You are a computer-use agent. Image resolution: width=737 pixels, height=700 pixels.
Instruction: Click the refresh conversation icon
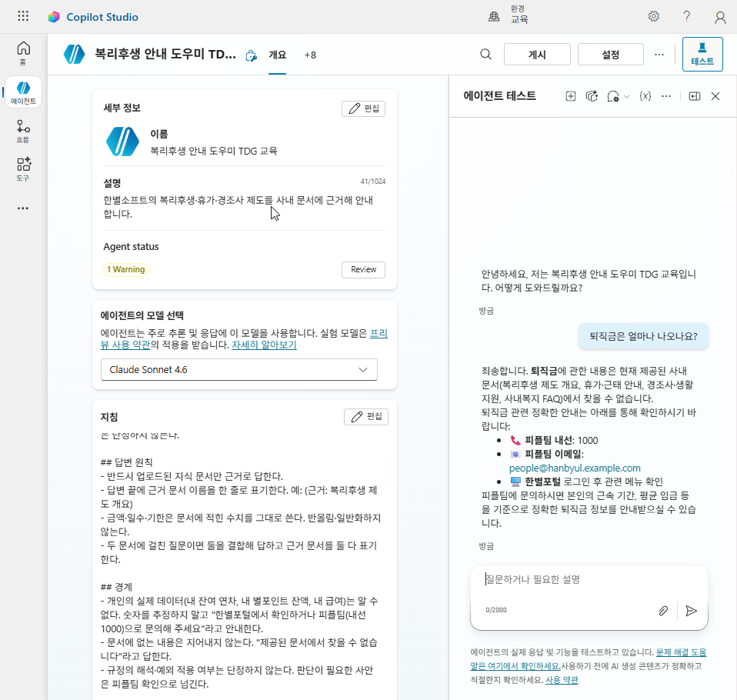(592, 96)
